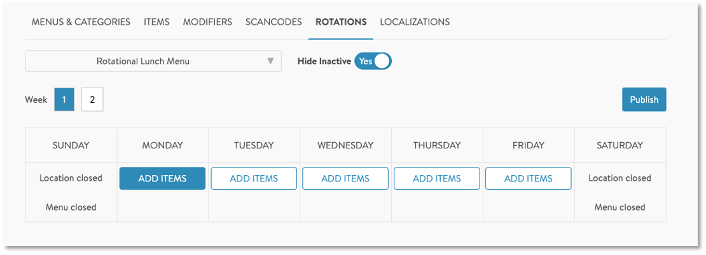The width and height of the screenshot is (706, 255).
Task: Add items for Wednesday
Action: [x=345, y=178]
